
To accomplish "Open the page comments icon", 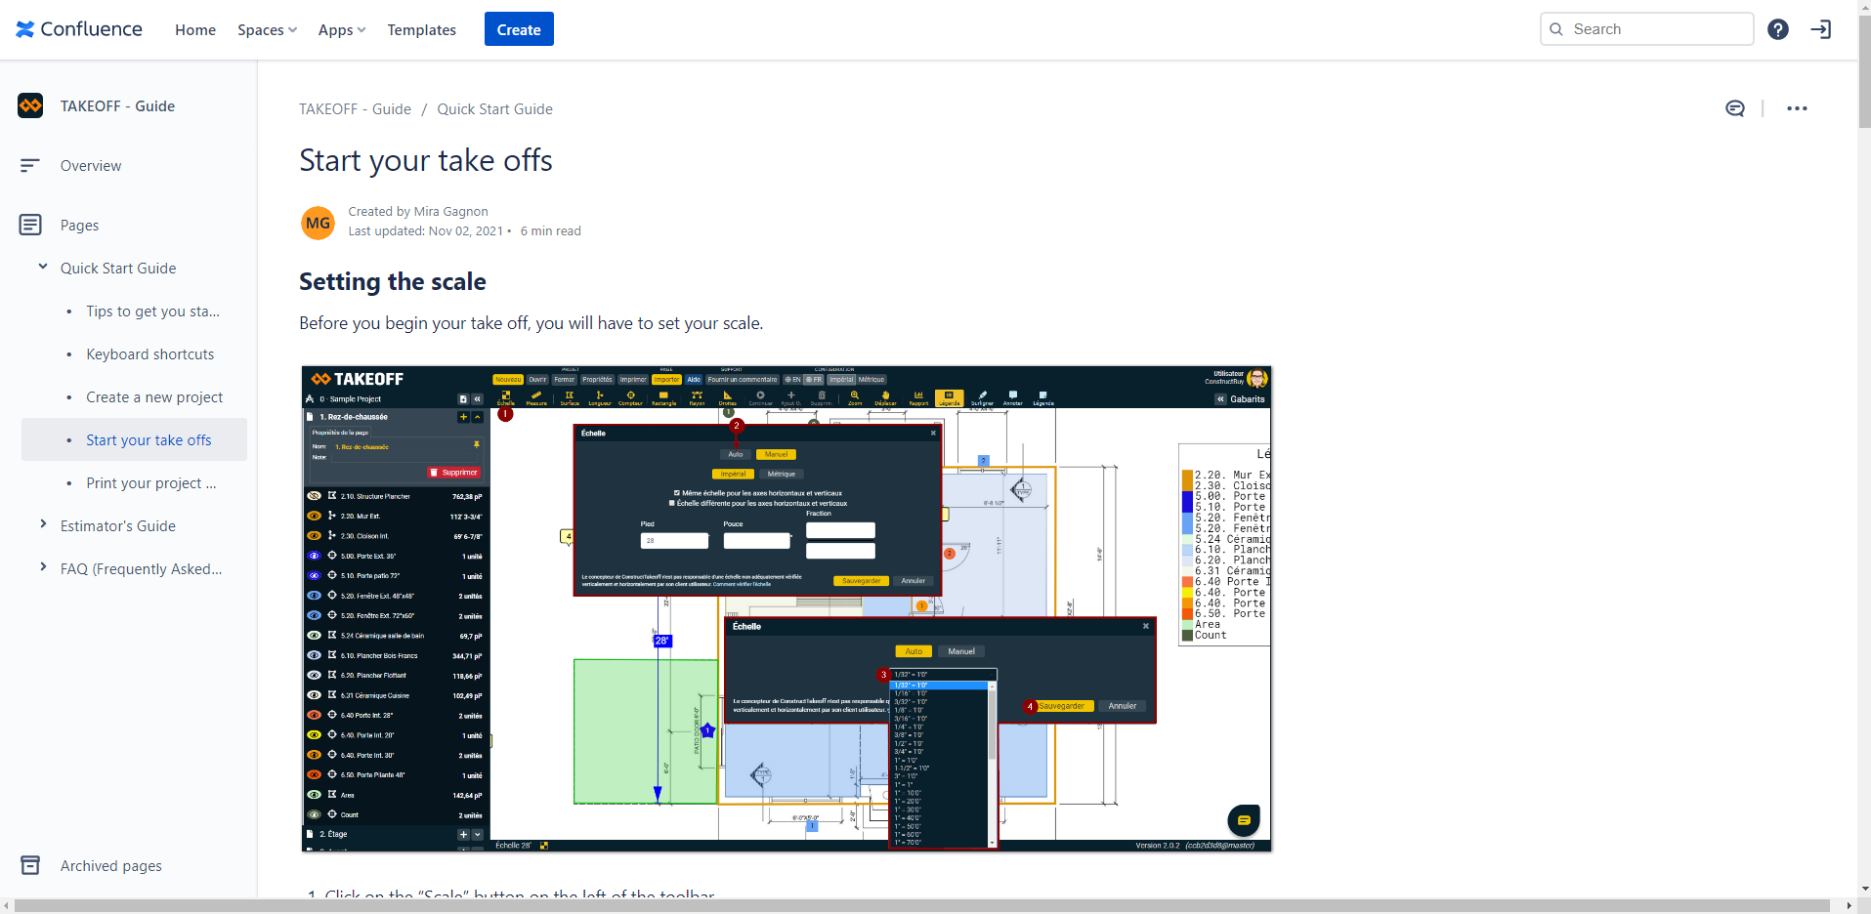I will [1735, 108].
